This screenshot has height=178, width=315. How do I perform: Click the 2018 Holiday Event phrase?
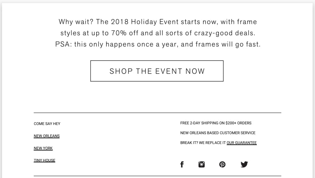pos(145,22)
